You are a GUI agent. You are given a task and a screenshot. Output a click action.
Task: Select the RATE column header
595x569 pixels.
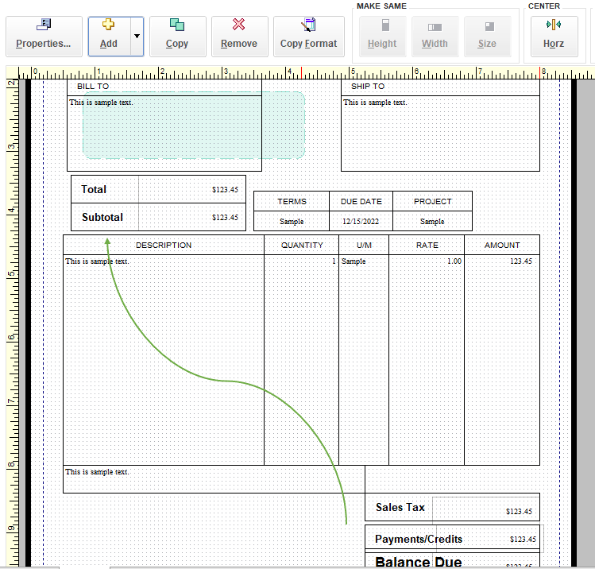click(x=427, y=246)
